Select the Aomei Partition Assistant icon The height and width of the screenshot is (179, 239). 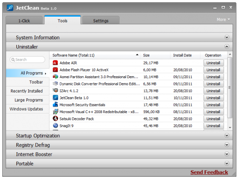tap(55, 77)
